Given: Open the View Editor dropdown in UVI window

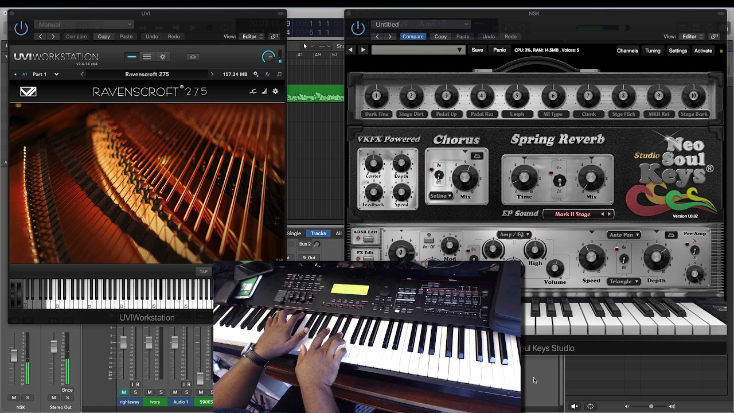Looking at the screenshot, I should coord(252,37).
